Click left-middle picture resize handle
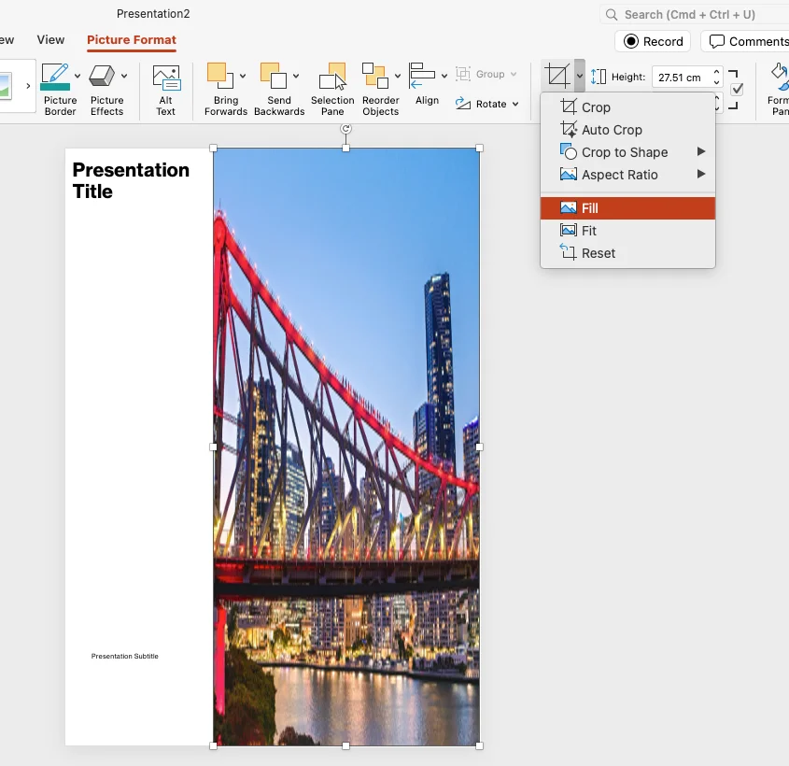The image size is (789, 766). coord(213,447)
